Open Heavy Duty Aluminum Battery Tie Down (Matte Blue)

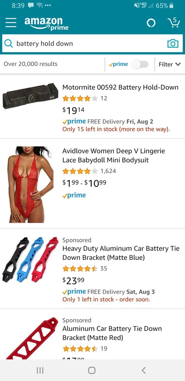[x=121, y=253]
